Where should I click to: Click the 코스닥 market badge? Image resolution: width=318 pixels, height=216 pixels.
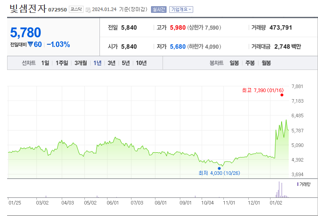(x=76, y=9)
